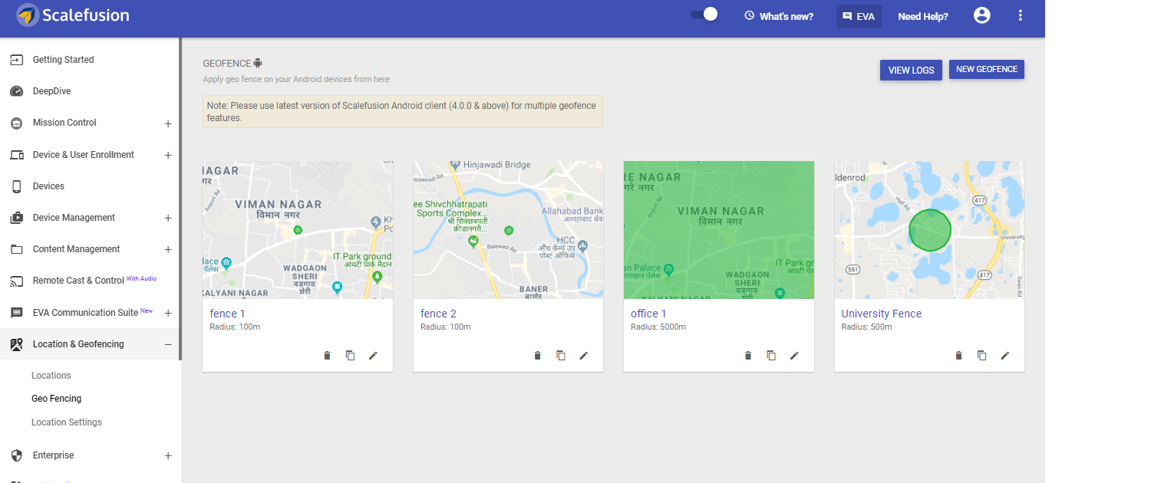The height and width of the screenshot is (483, 1151).
Task: Click the fence 1 map thumbnail
Action: pos(298,230)
